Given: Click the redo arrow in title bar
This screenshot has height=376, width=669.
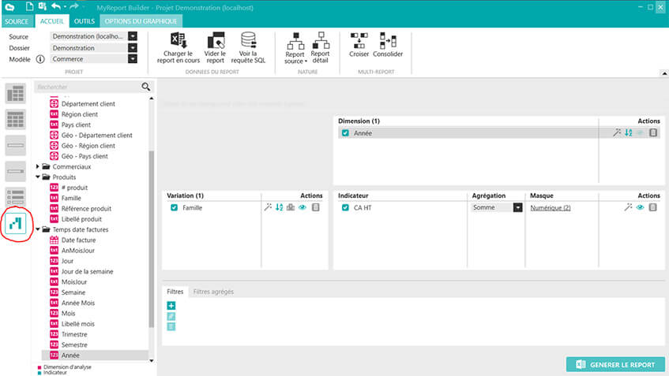Looking at the screenshot, I should pyautogui.click(x=73, y=6).
